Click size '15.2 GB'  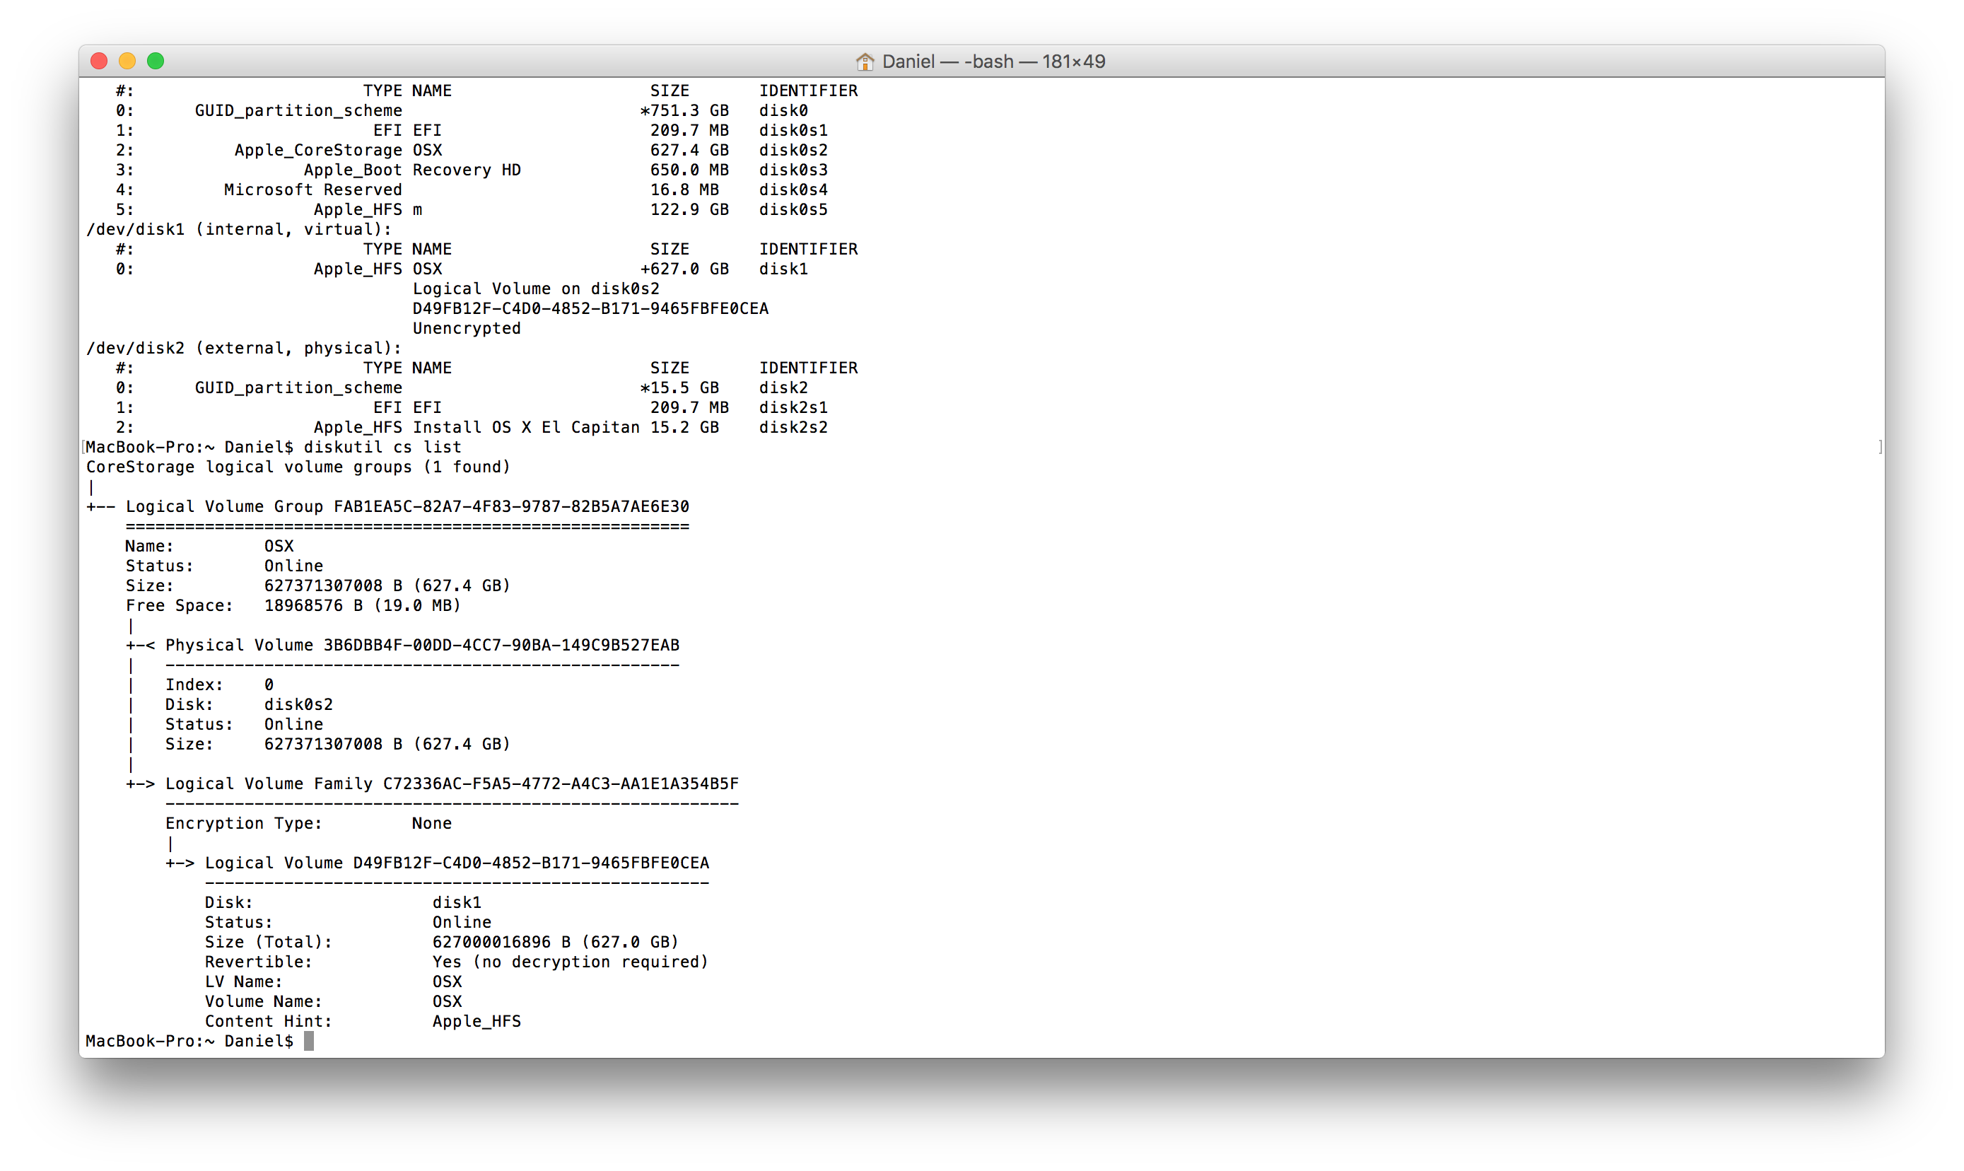(684, 427)
